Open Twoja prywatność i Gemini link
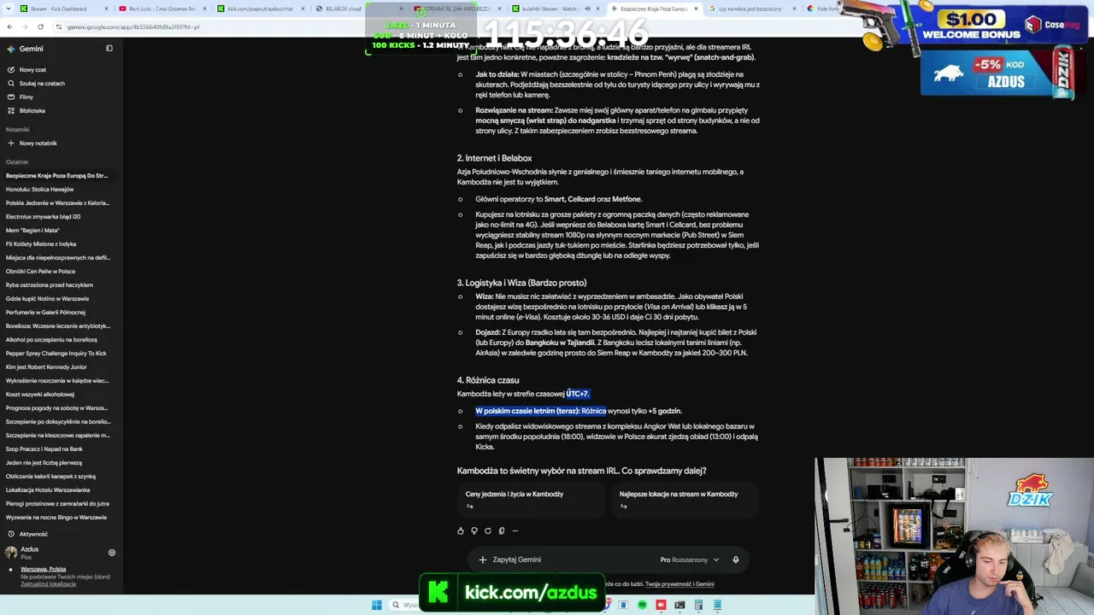This screenshot has height=615, width=1094. (x=679, y=584)
